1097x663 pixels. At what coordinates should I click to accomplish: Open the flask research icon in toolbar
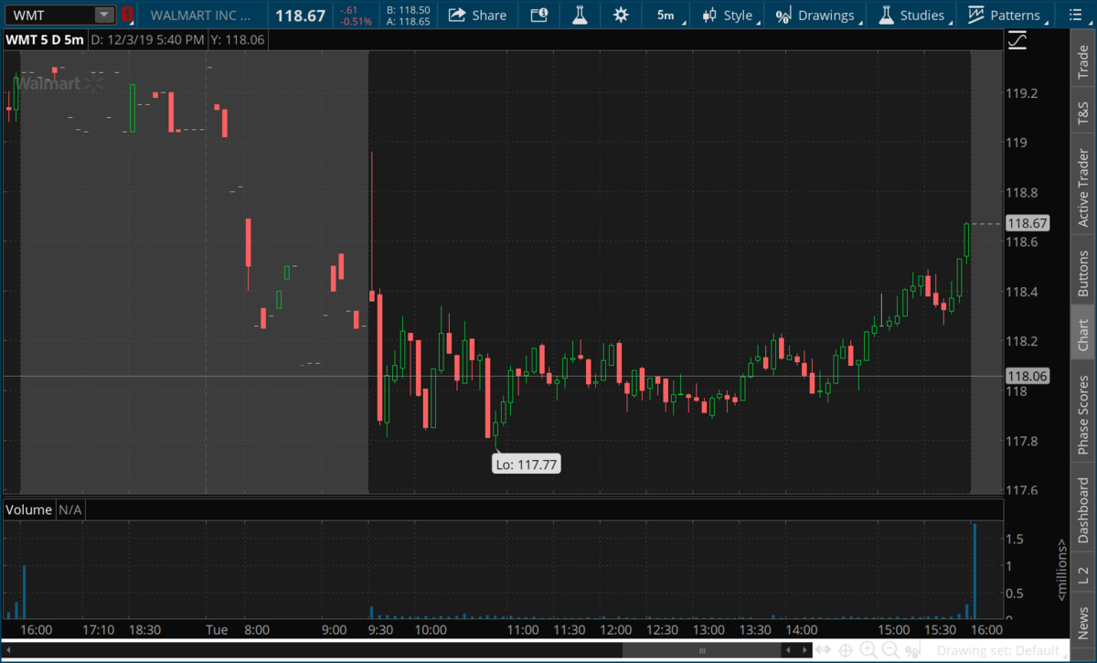point(580,15)
